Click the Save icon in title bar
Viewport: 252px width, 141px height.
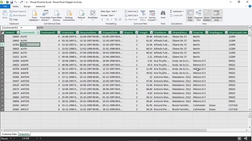click(11, 2)
